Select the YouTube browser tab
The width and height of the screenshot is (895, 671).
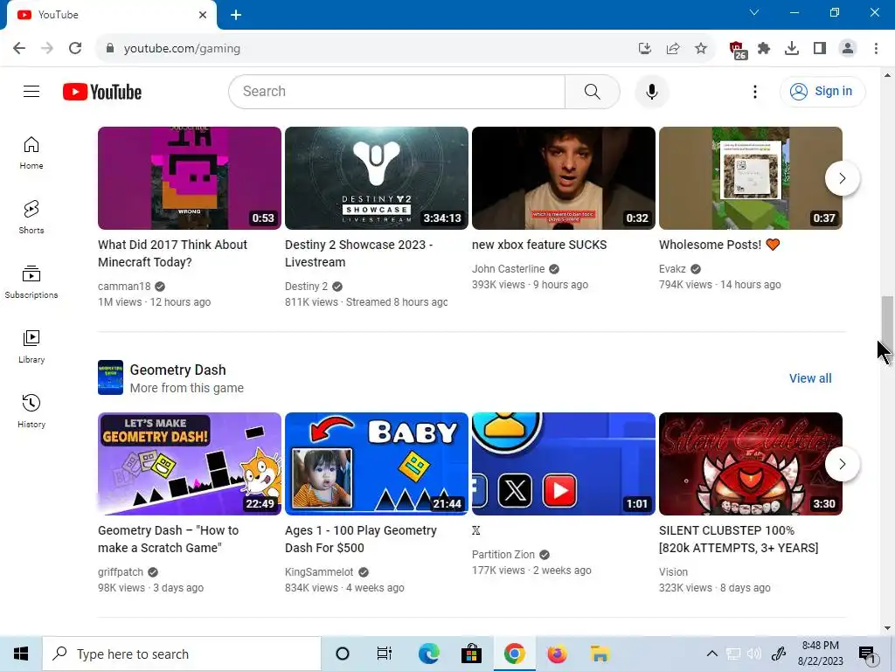pyautogui.click(x=111, y=15)
